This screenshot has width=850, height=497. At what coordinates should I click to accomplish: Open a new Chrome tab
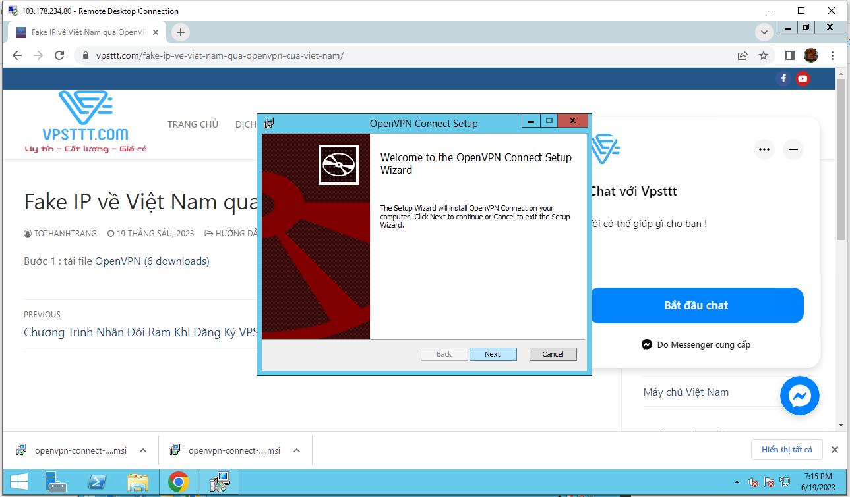click(x=180, y=32)
